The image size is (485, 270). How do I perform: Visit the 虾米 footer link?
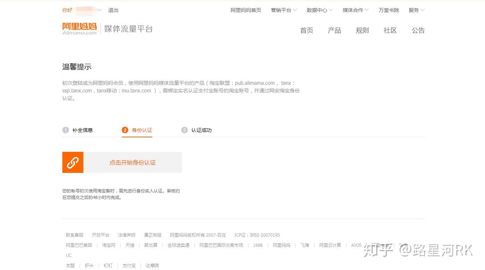tap(89, 266)
